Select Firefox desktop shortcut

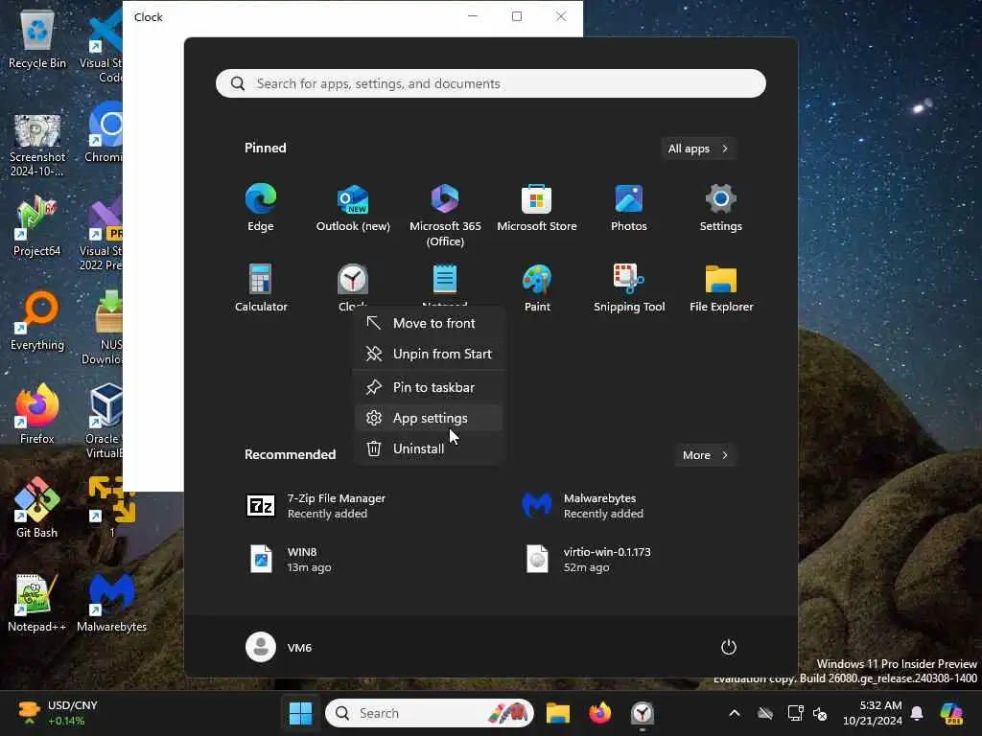(37, 414)
